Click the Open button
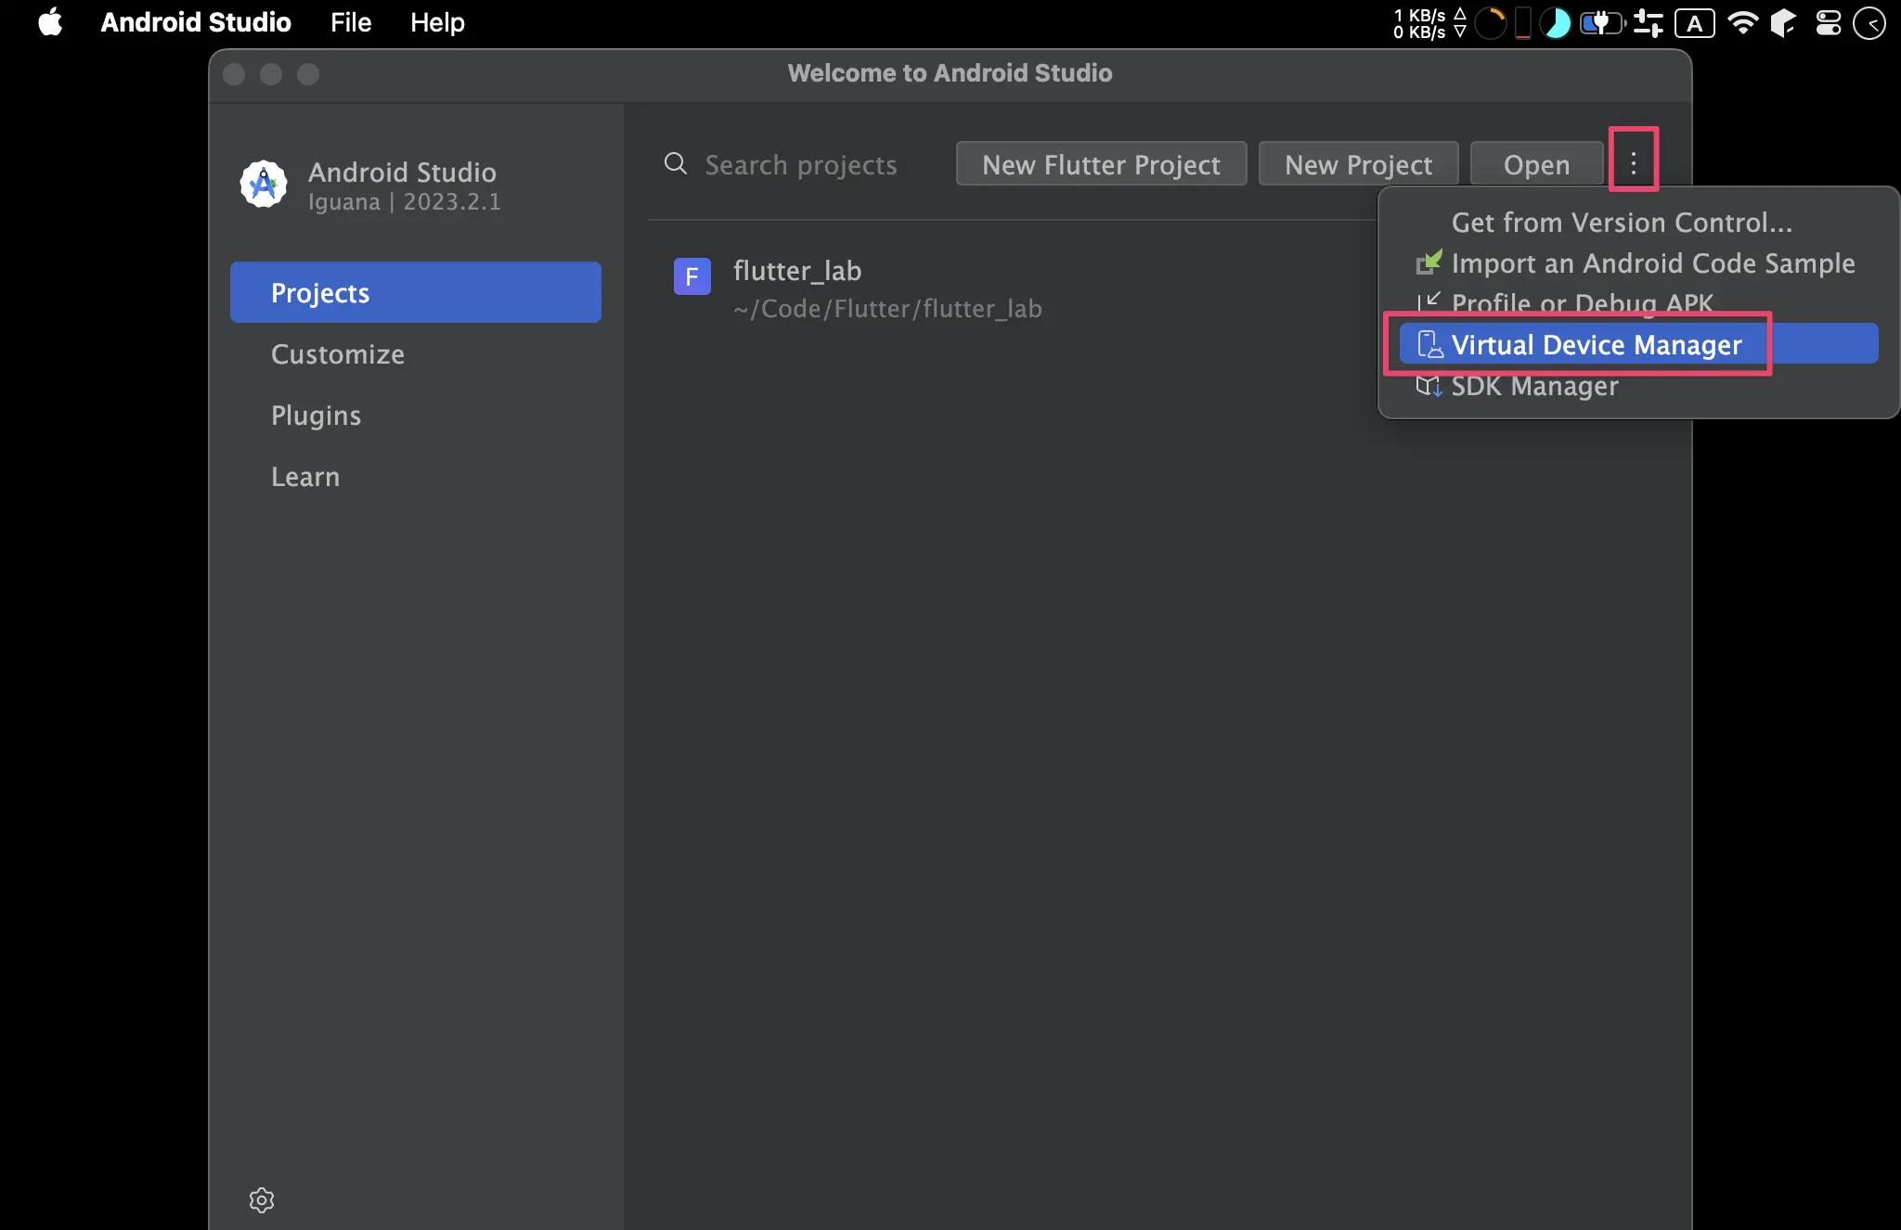The width and height of the screenshot is (1901, 1230). [x=1536, y=164]
